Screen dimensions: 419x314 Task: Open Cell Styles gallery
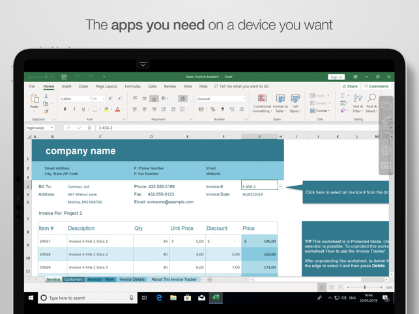click(295, 103)
